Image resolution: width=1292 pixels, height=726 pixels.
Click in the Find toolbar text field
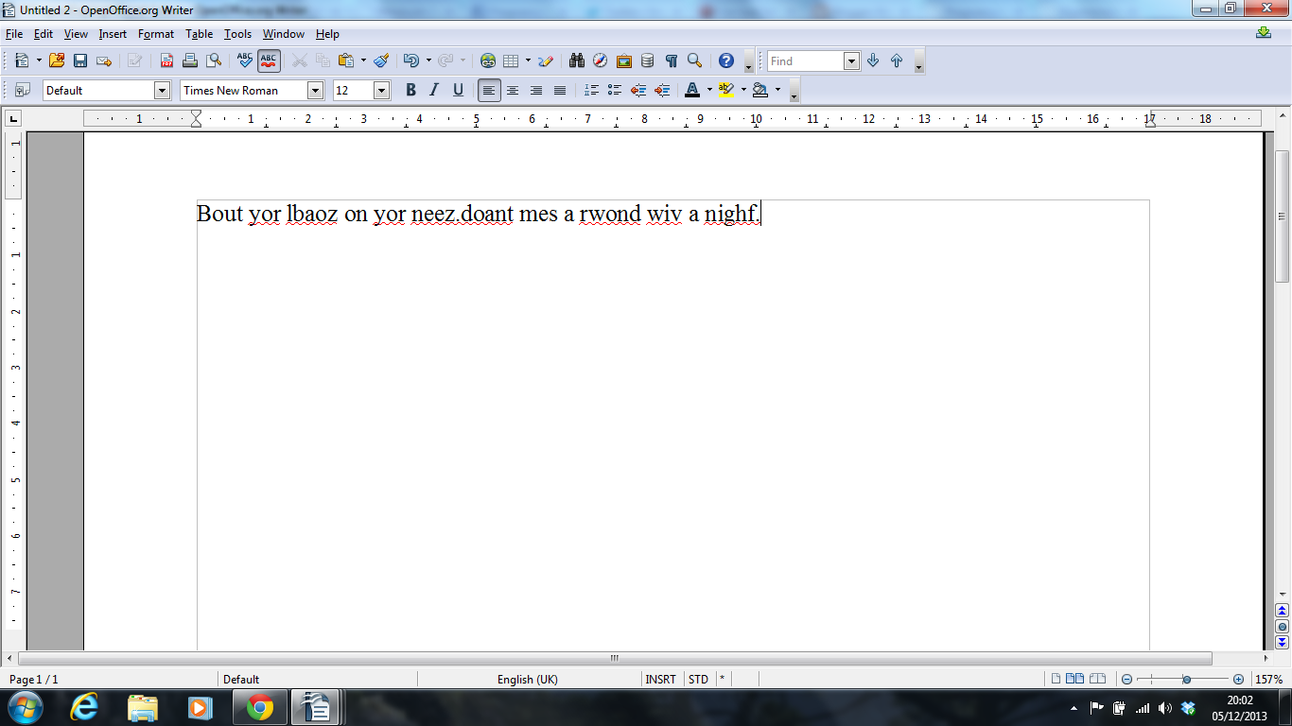coord(804,60)
